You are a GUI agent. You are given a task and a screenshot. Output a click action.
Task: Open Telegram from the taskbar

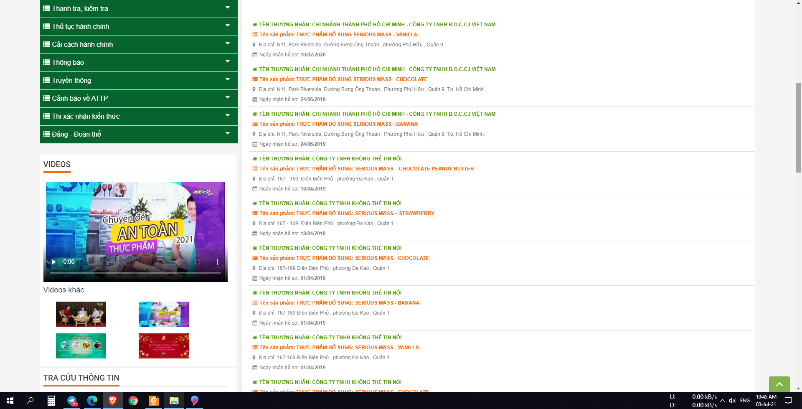tap(72, 401)
